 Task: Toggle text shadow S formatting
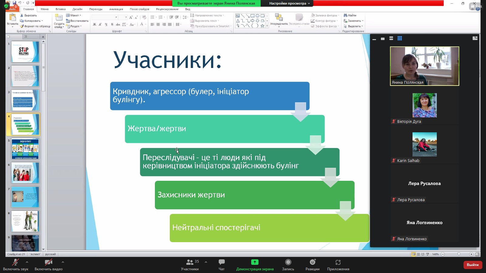pos(112,25)
